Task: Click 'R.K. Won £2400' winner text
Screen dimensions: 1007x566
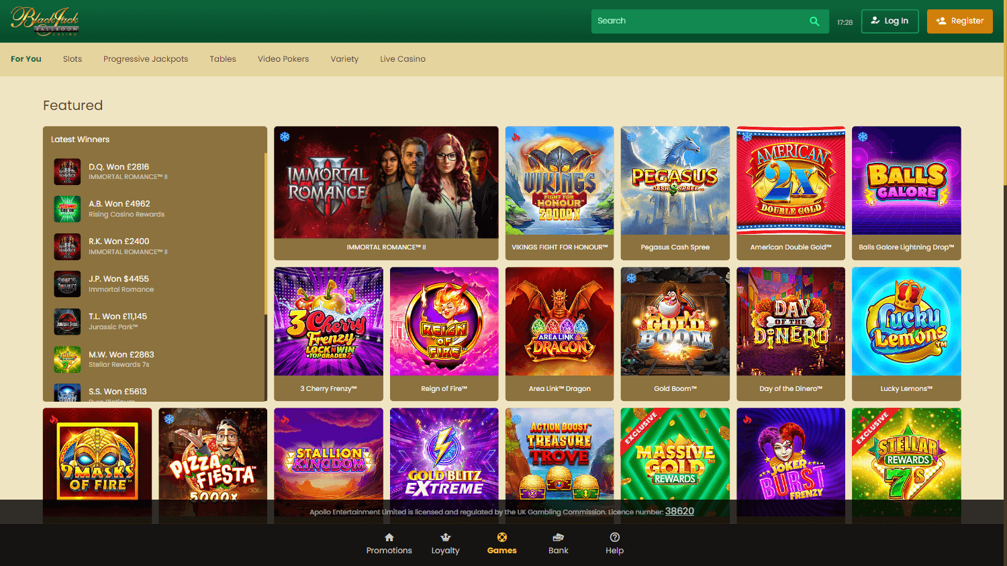Action: pos(119,241)
